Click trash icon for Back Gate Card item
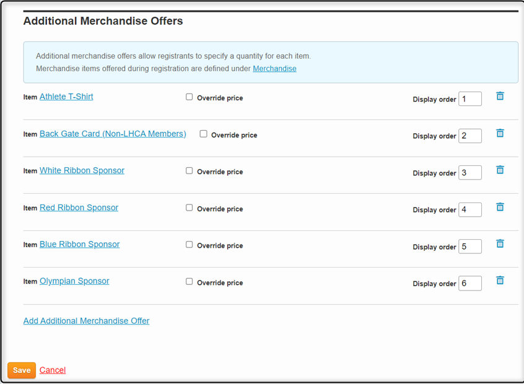 pyautogui.click(x=500, y=133)
